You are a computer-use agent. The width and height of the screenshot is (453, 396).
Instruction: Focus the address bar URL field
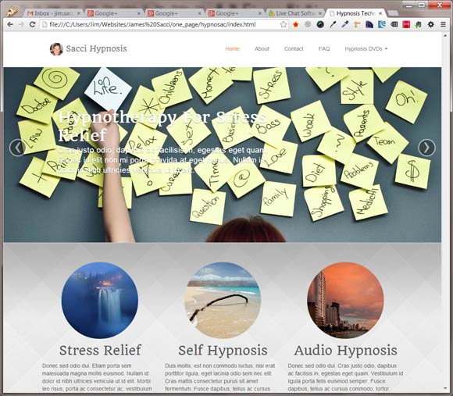(x=164, y=24)
